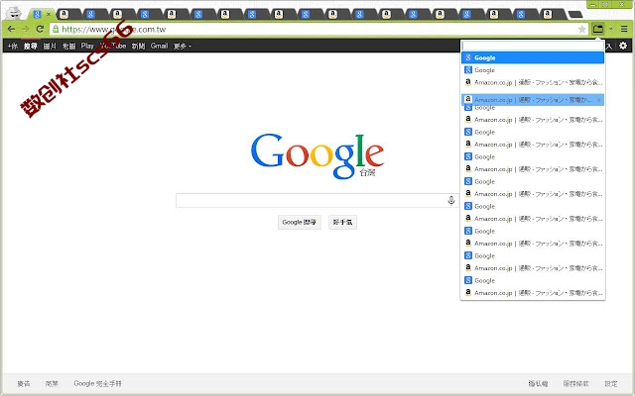Bookmark this page with the star icon
The width and height of the screenshot is (635, 396).
(x=582, y=29)
